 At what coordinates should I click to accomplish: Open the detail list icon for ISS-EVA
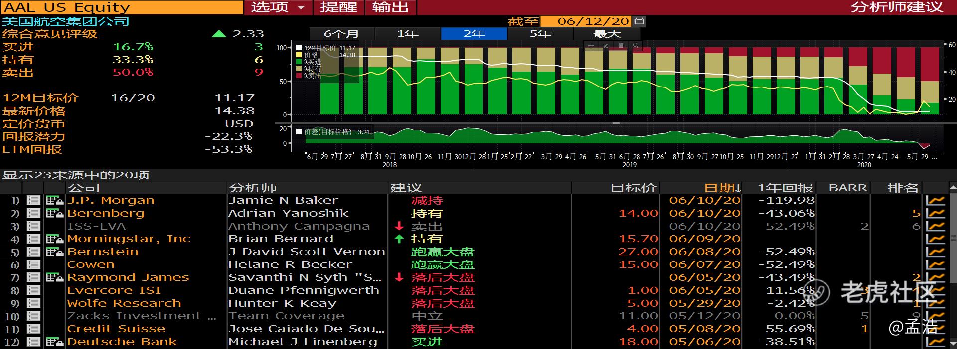click(x=33, y=226)
